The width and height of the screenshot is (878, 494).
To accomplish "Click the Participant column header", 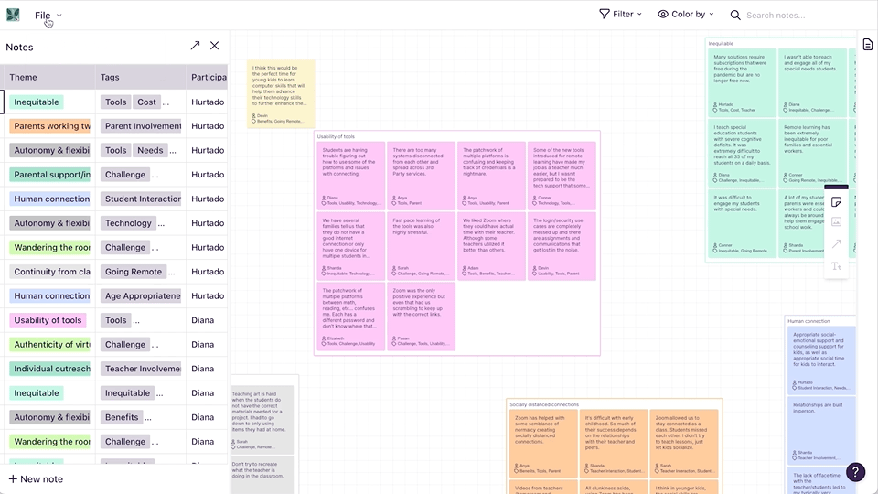I will coord(209,77).
